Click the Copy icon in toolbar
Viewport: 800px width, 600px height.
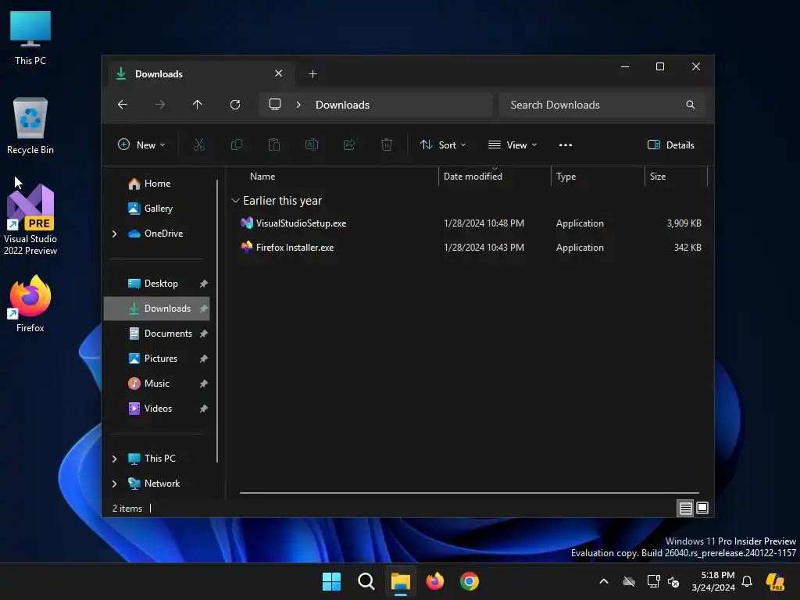click(236, 145)
